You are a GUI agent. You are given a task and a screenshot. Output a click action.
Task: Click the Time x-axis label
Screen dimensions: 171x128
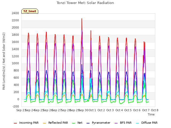(x=151, y=114)
